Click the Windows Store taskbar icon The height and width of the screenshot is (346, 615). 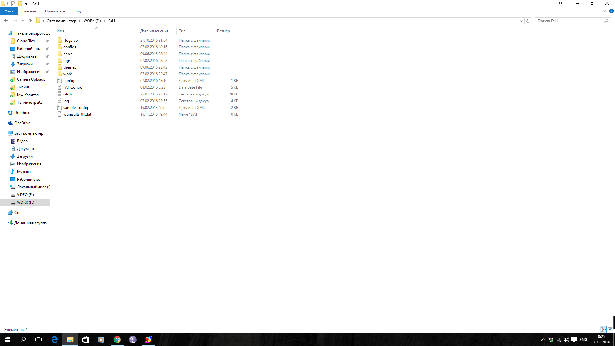(86, 340)
